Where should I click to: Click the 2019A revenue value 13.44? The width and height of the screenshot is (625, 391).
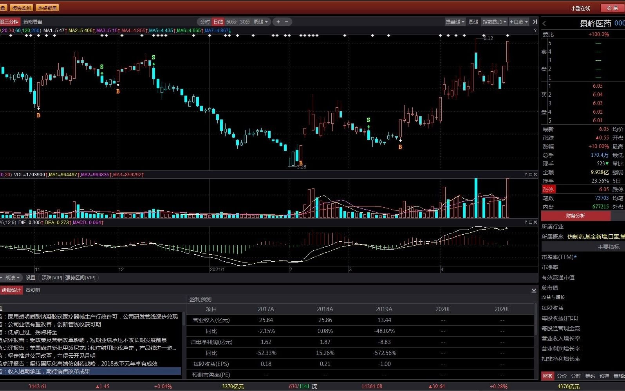(x=384, y=320)
